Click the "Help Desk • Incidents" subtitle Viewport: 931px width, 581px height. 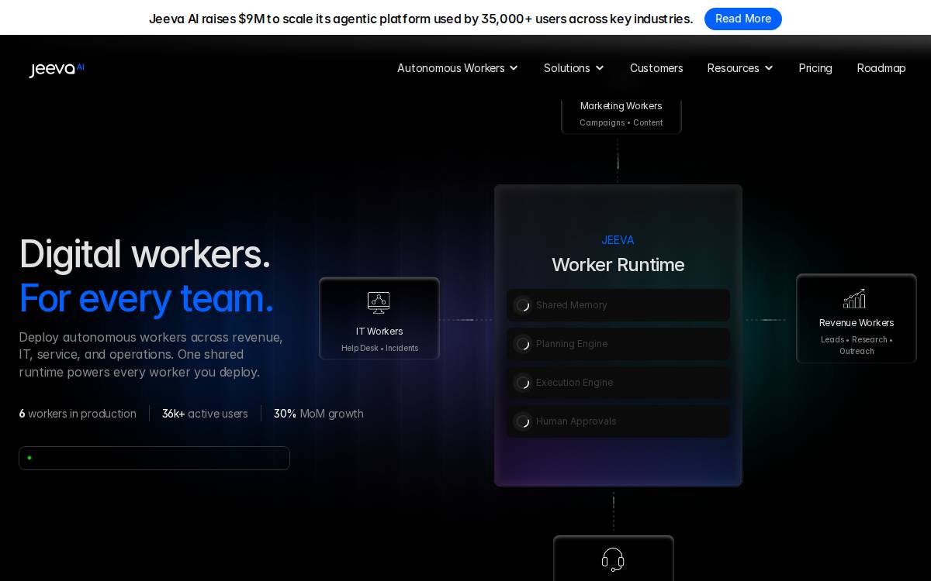point(379,349)
